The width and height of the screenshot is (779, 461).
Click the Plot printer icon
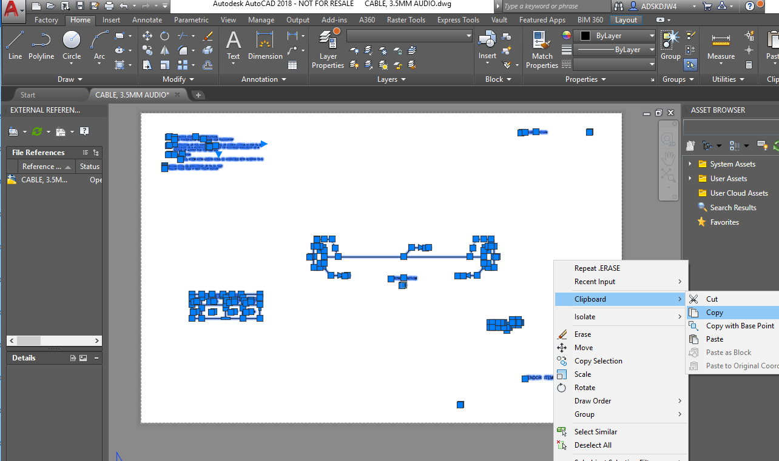[x=109, y=6]
